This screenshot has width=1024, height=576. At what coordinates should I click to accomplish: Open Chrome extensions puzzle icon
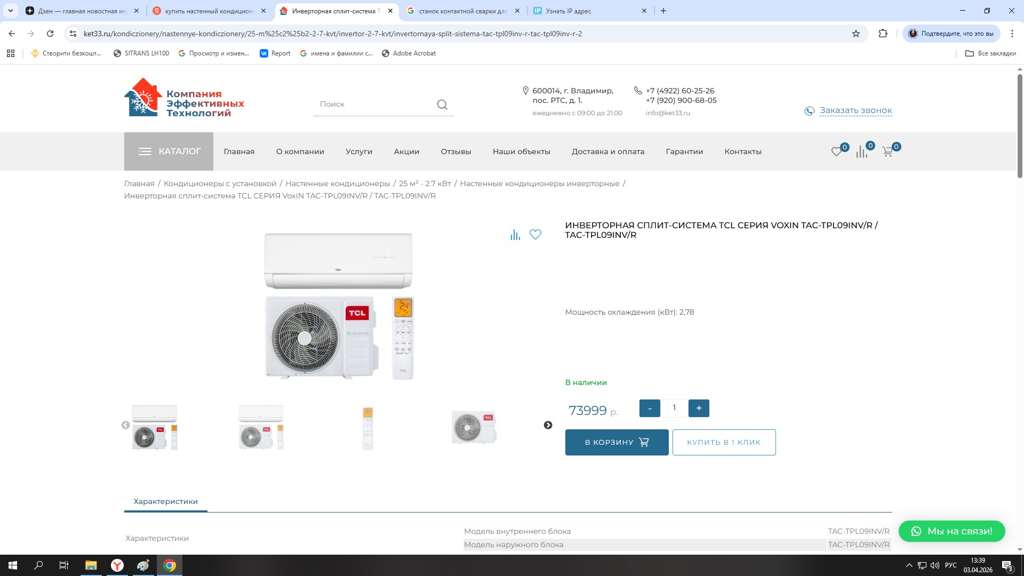click(x=883, y=34)
